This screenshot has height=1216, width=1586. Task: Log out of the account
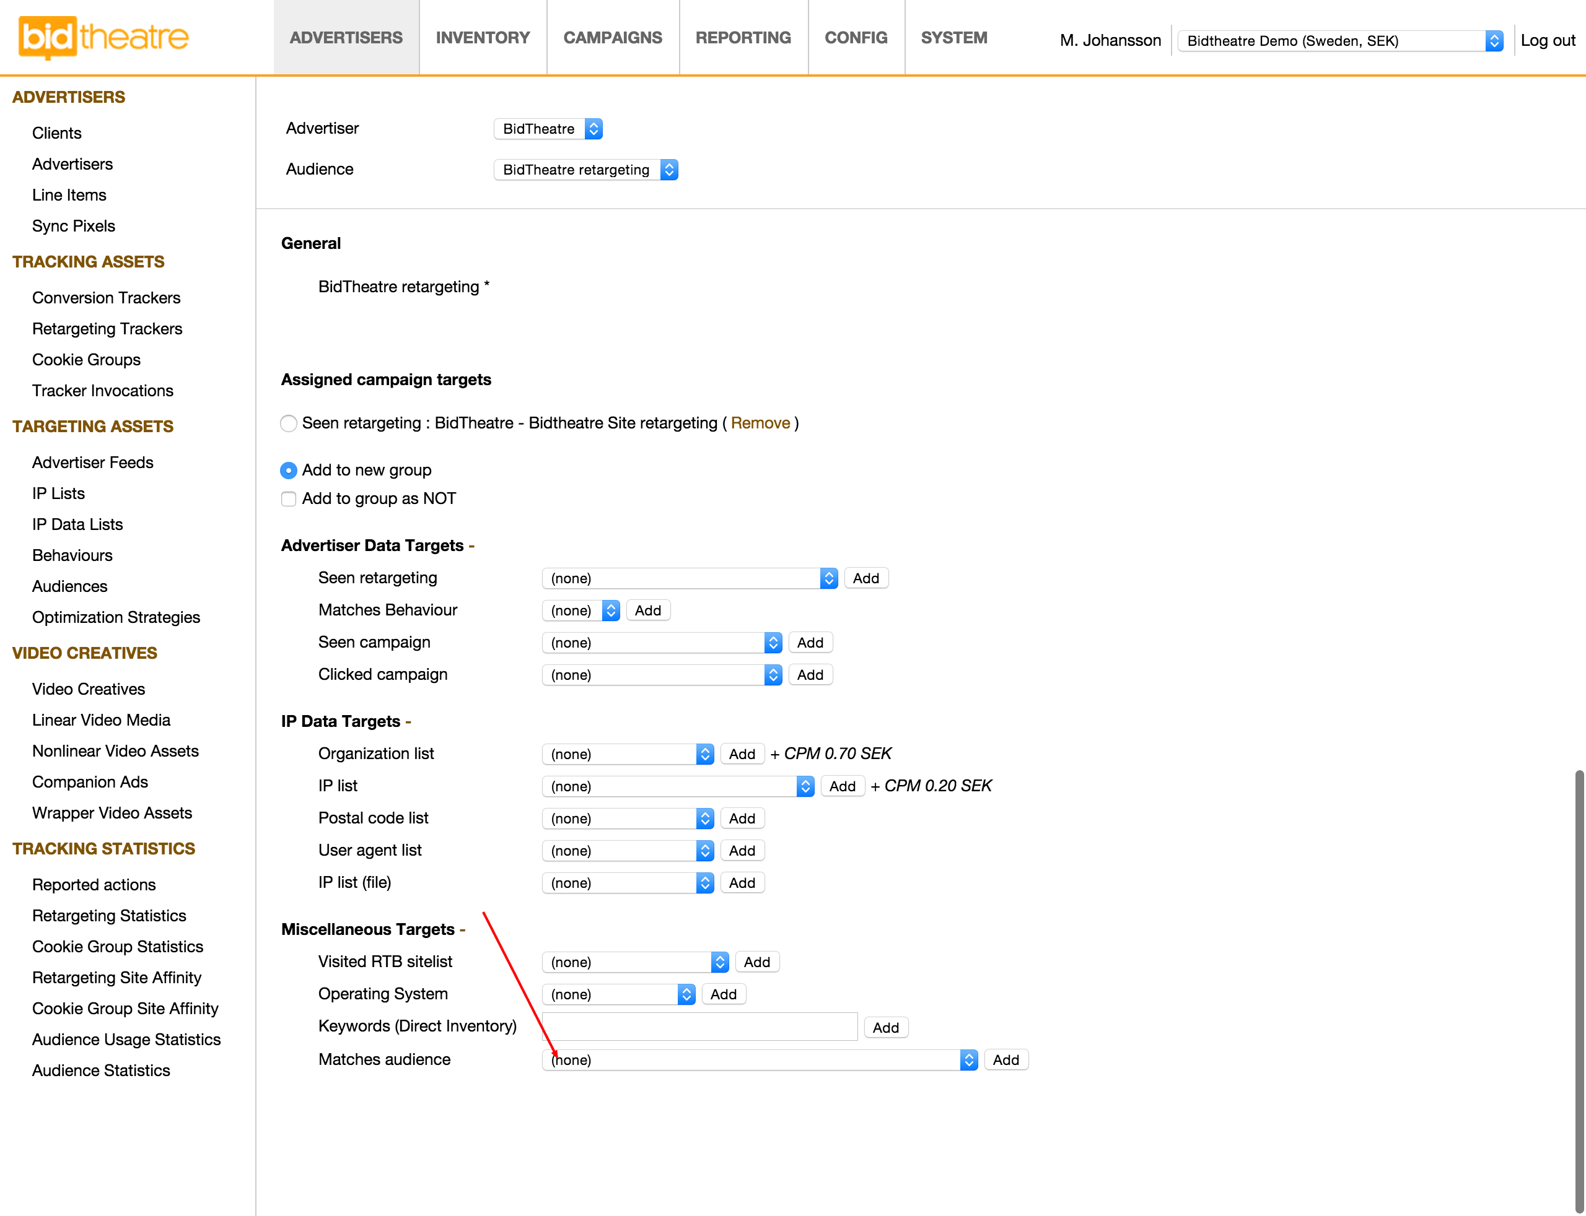(1547, 40)
